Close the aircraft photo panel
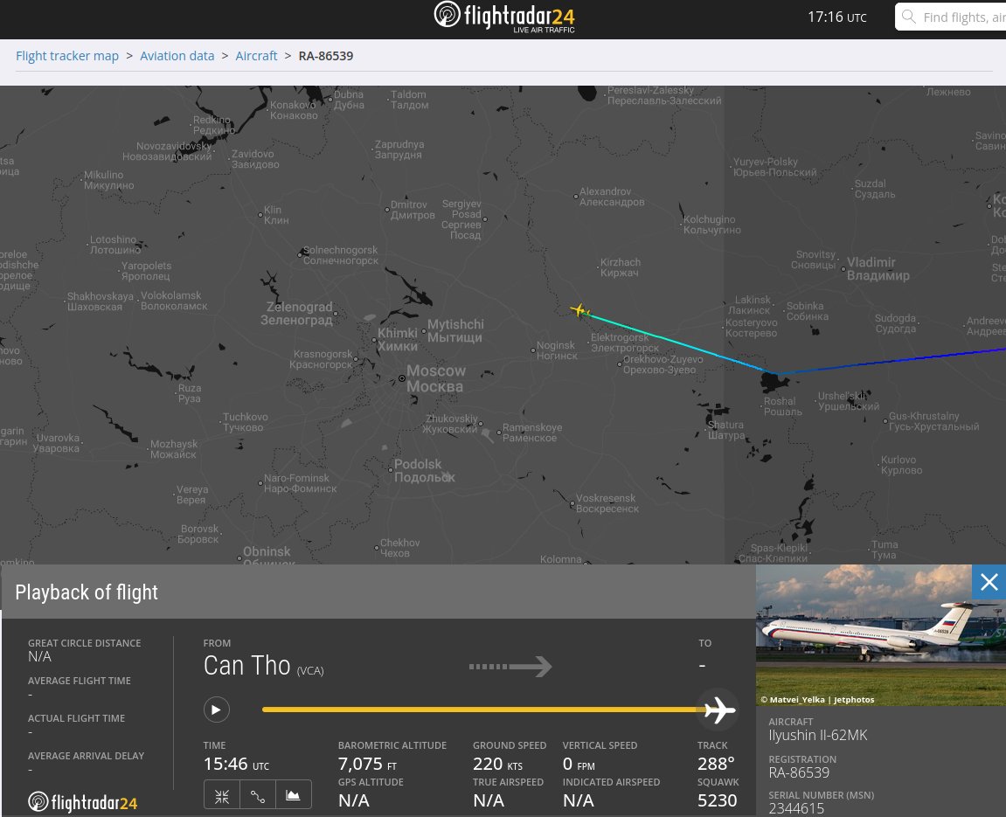 (989, 582)
